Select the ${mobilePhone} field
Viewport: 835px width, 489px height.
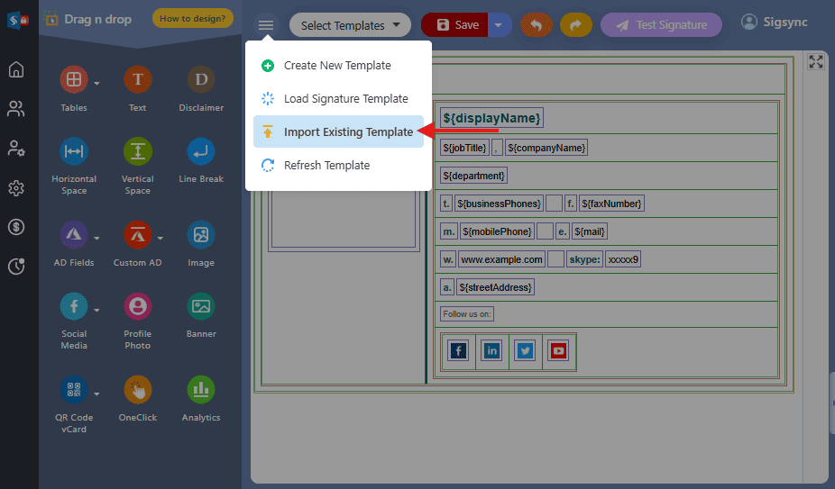pos(497,231)
